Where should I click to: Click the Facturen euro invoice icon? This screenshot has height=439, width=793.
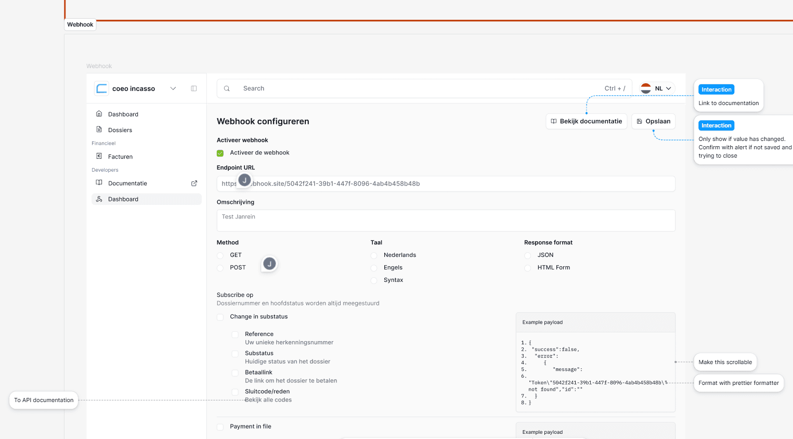[x=99, y=156]
